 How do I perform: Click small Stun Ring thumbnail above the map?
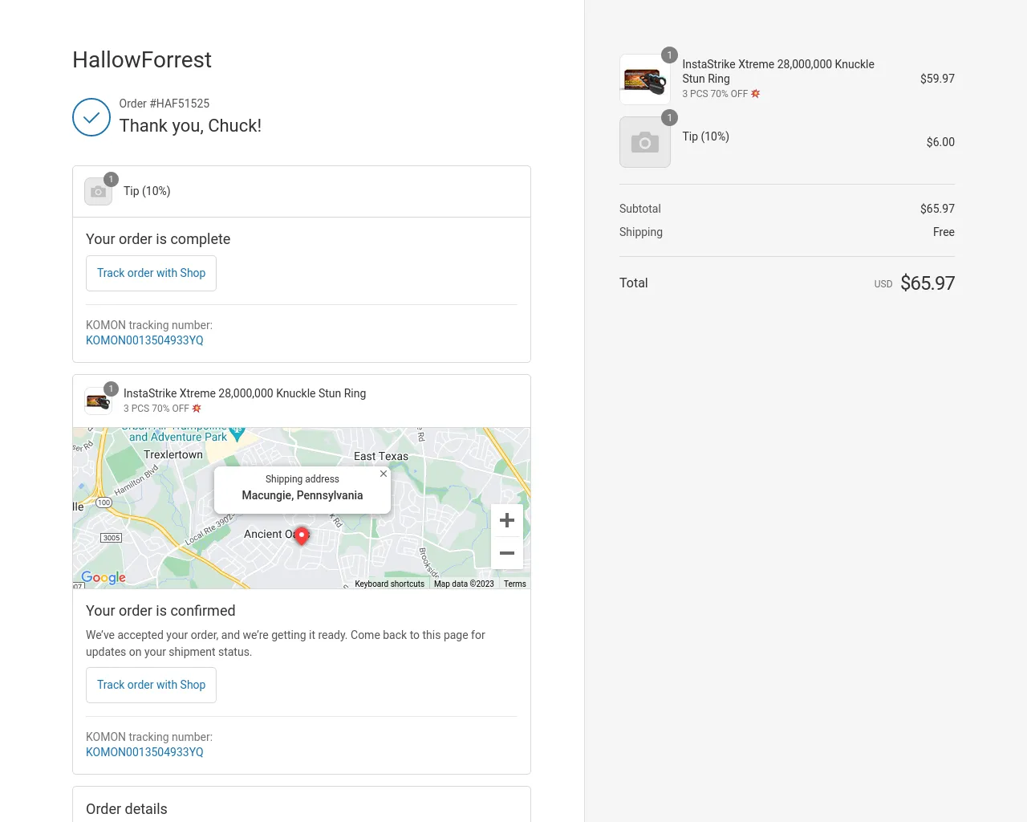[x=98, y=401]
